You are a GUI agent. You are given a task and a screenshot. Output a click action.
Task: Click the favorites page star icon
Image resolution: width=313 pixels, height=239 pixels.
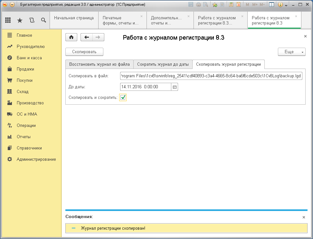pyautogui.click(x=222, y=5)
